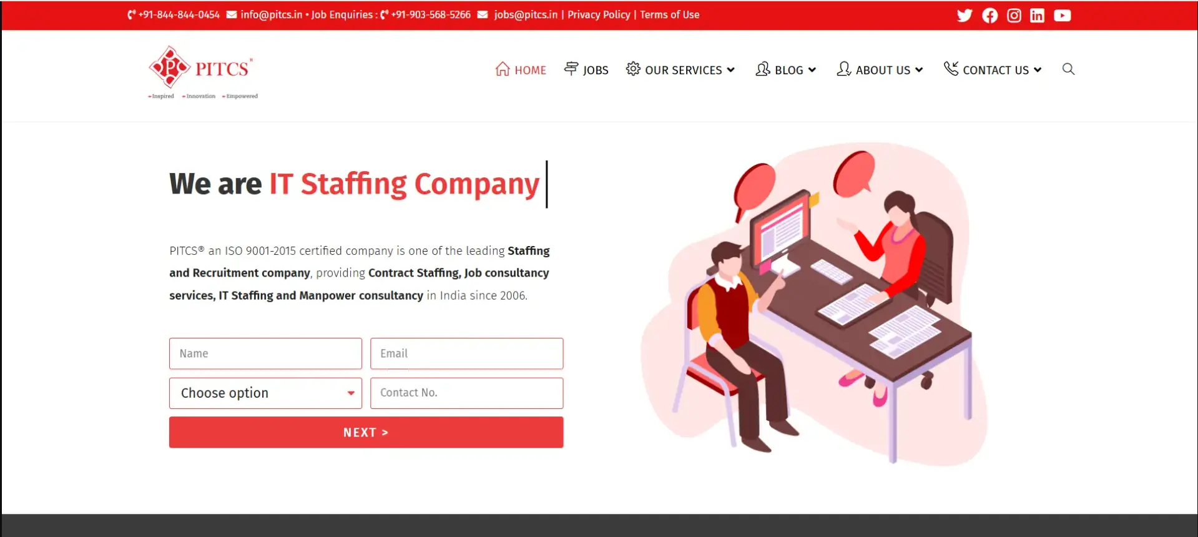
Task: Open the Privacy Policy link
Action: point(599,14)
